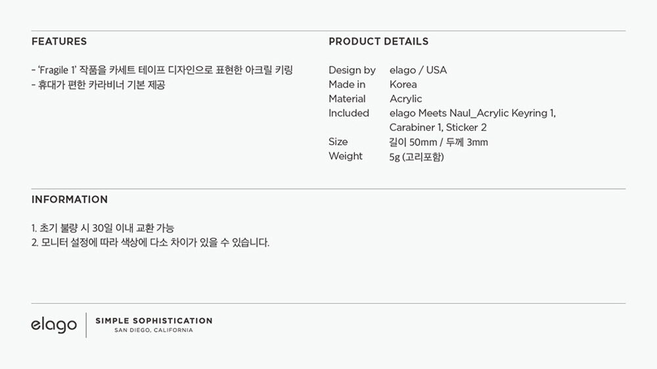Click the 'Fragile 1' feature line
The width and height of the screenshot is (657, 369).
coord(162,70)
